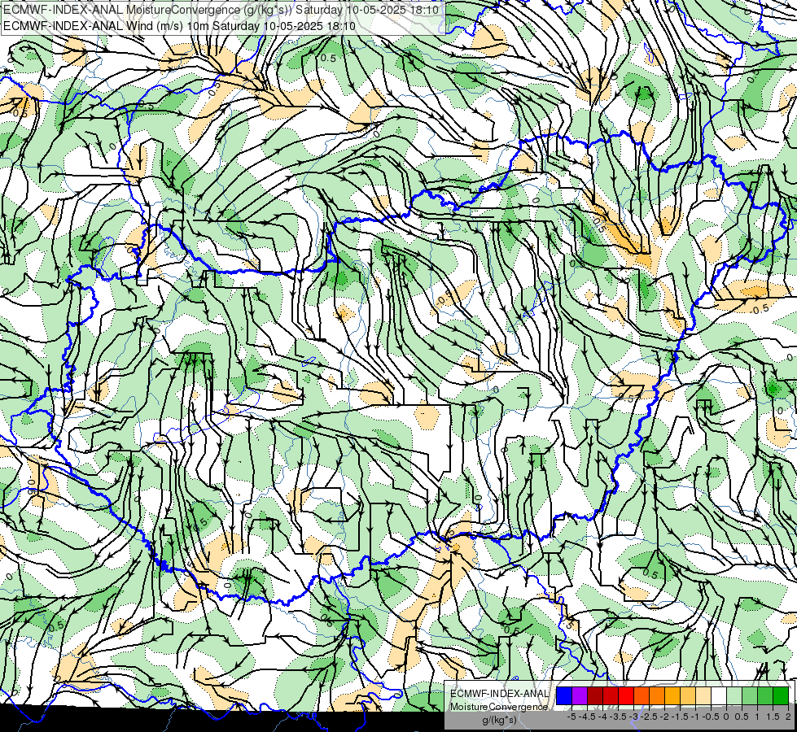Click the legend label MoistureConvergence
This screenshot has width=797, height=732.
pyautogui.click(x=499, y=707)
